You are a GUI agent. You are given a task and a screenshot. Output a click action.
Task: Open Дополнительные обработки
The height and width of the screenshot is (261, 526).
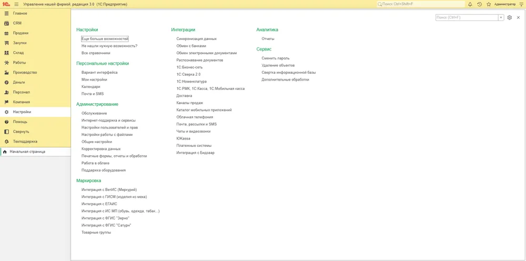pos(285,80)
